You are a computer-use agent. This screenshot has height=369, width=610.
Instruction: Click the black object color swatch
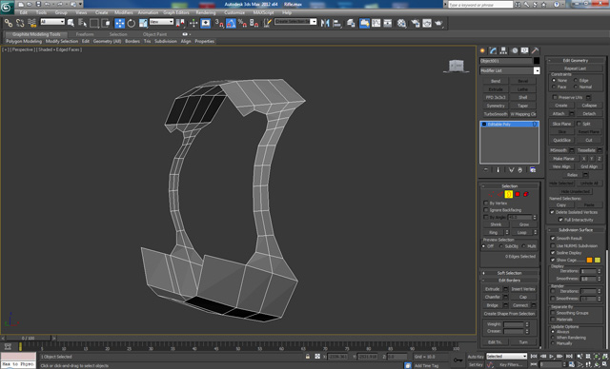pos(537,61)
